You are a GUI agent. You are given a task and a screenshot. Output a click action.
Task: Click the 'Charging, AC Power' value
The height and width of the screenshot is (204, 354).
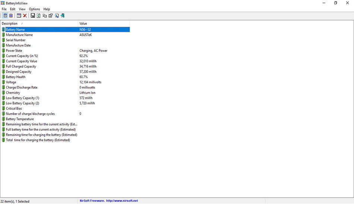pos(93,51)
